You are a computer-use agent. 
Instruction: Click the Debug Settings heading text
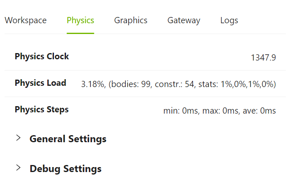pyautogui.click(x=66, y=169)
